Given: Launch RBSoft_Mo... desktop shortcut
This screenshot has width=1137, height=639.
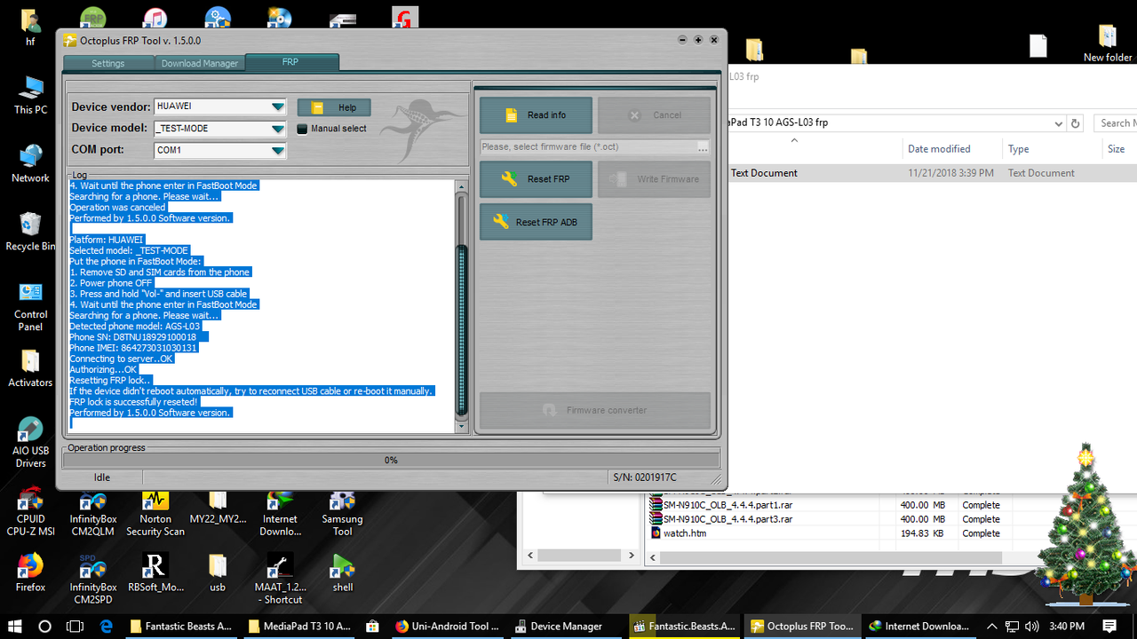Looking at the screenshot, I should click(x=155, y=572).
